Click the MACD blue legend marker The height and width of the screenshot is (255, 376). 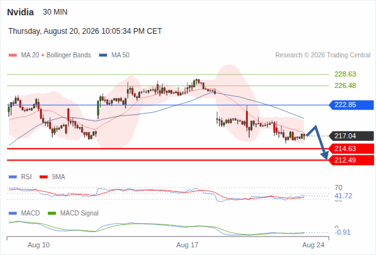click(13, 214)
